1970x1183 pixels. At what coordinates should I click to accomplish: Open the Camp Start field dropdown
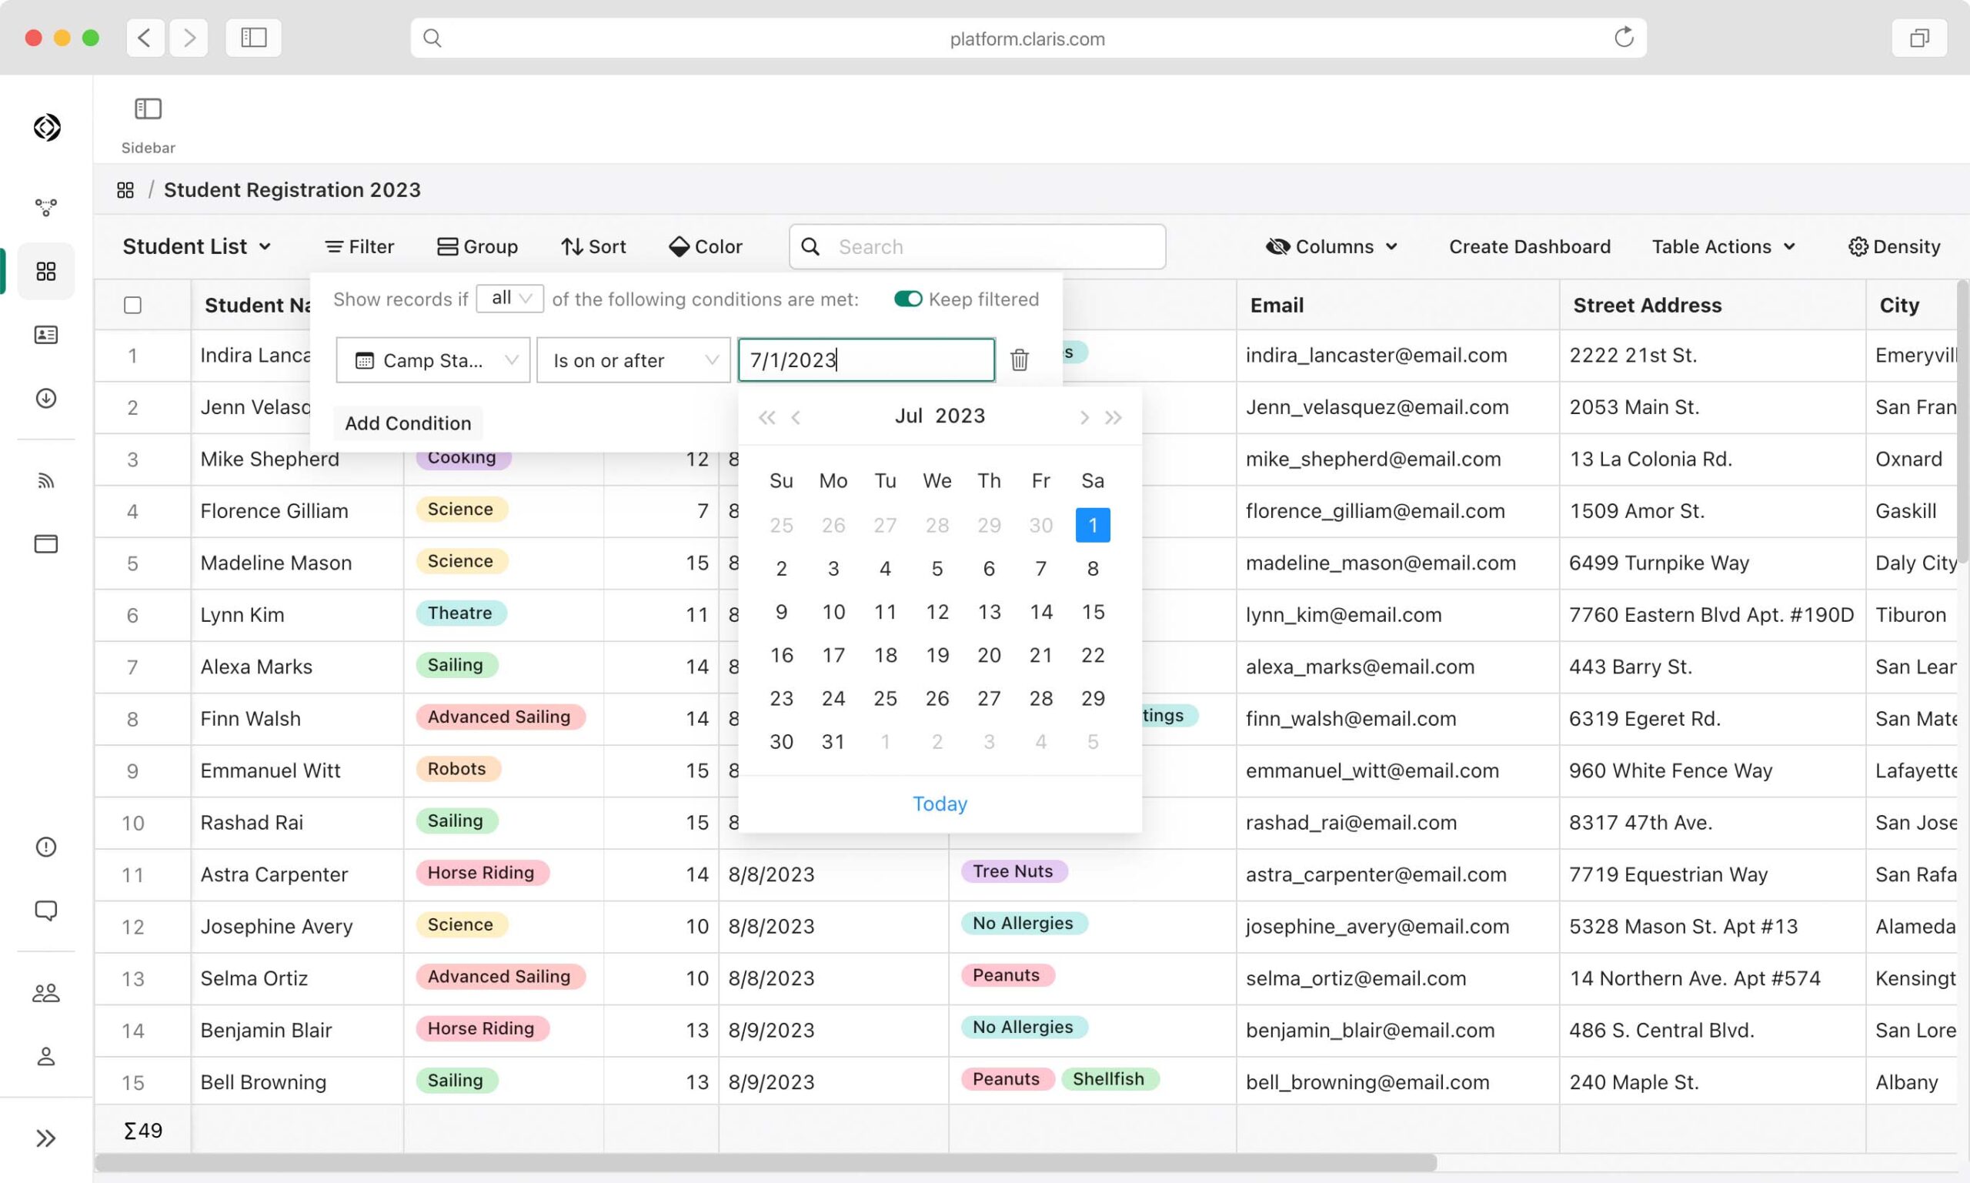click(432, 360)
